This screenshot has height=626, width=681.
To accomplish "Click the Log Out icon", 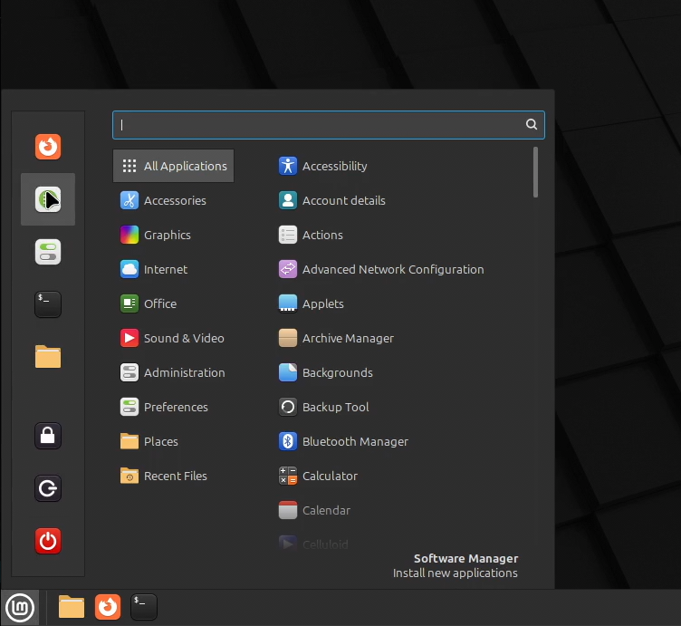I will pyautogui.click(x=48, y=488).
